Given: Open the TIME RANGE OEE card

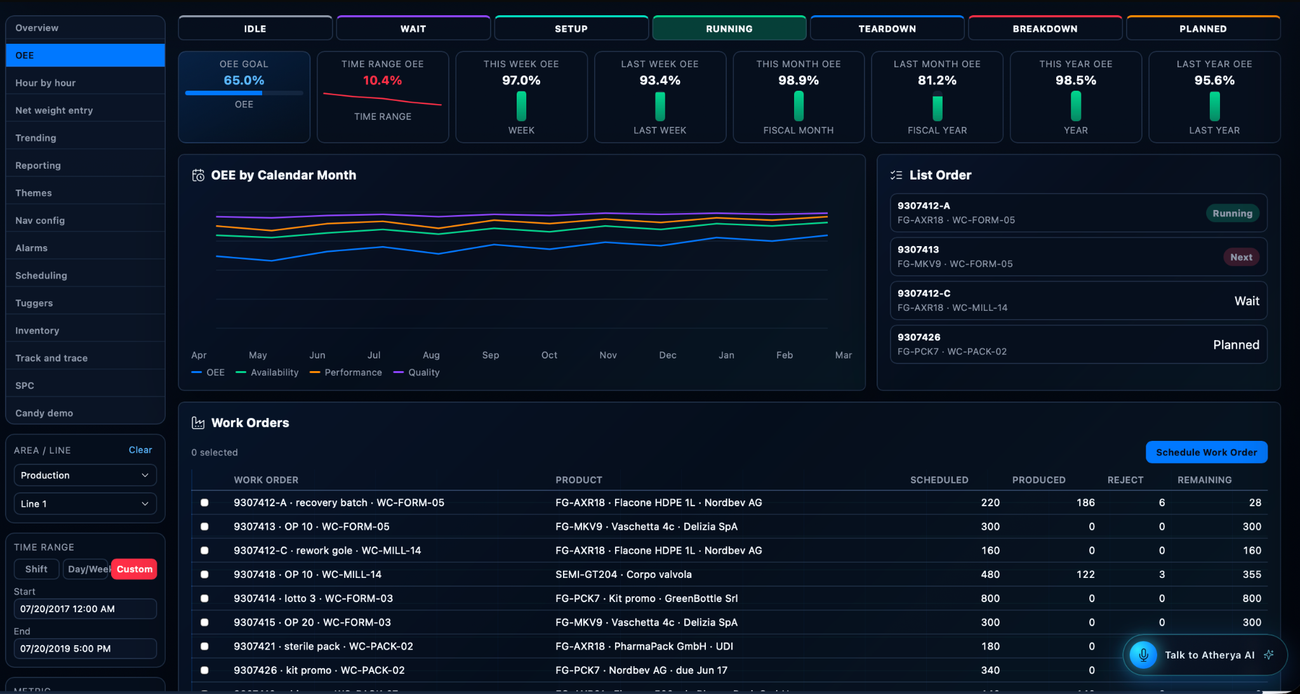Looking at the screenshot, I should tap(383, 97).
